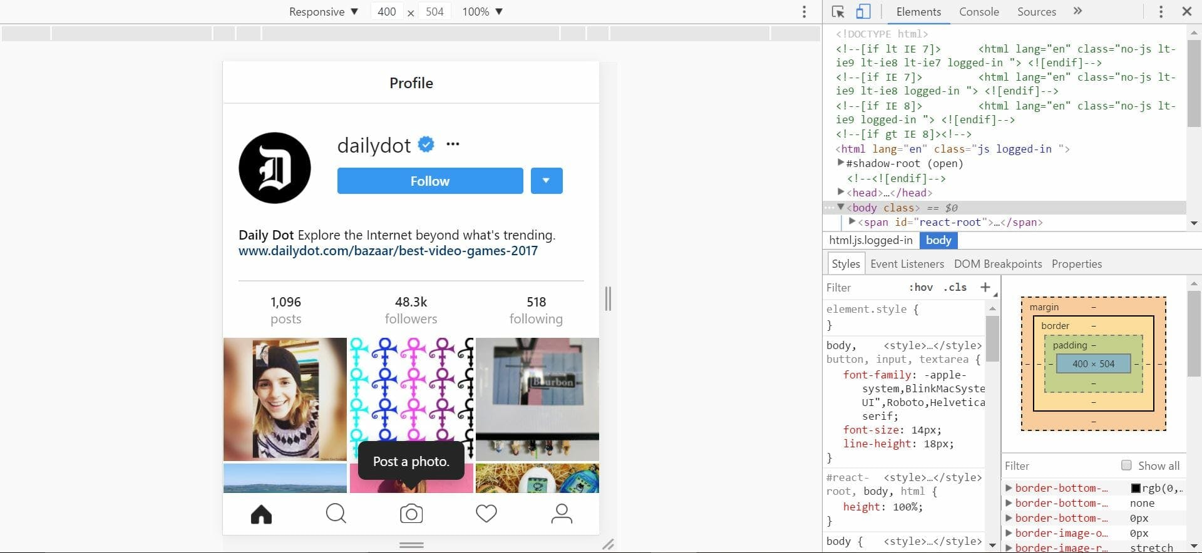The height and width of the screenshot is (553, 1202).
Task: Open the DOM Breakpoints tab
Action: (998, 264)
